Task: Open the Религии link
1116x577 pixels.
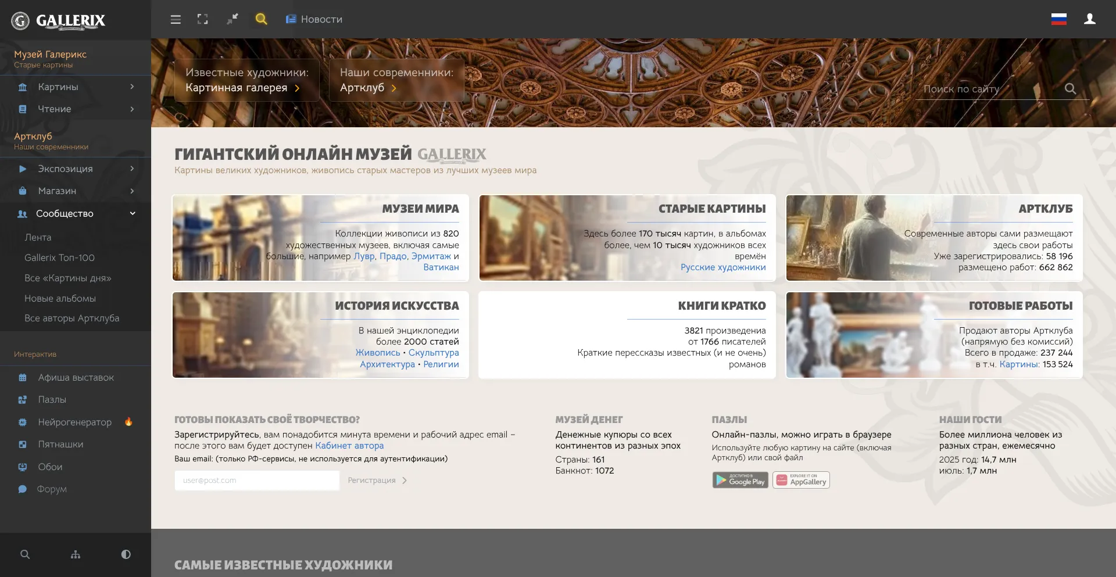Action: (441, 364)
